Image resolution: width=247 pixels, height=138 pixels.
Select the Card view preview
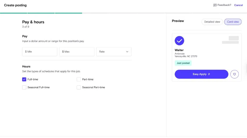pyautogui.click(x=233, y=22)
